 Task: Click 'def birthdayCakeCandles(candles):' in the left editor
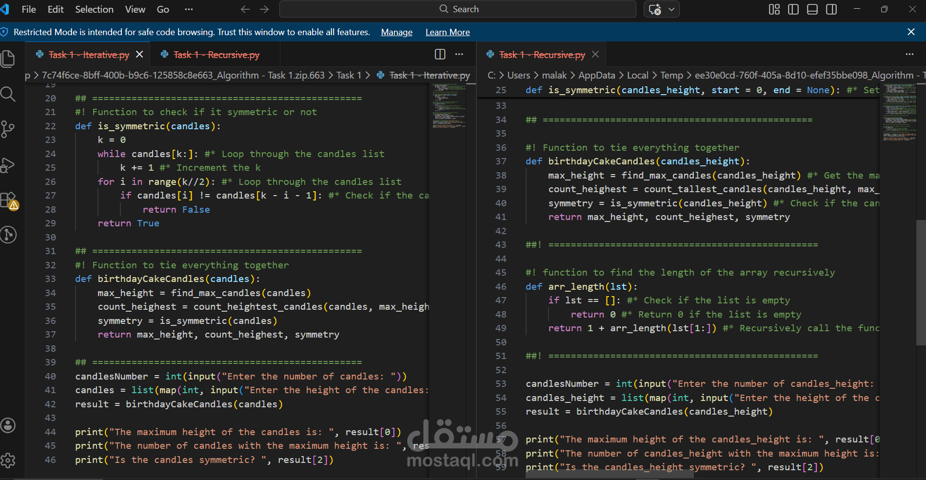[168, 279]
